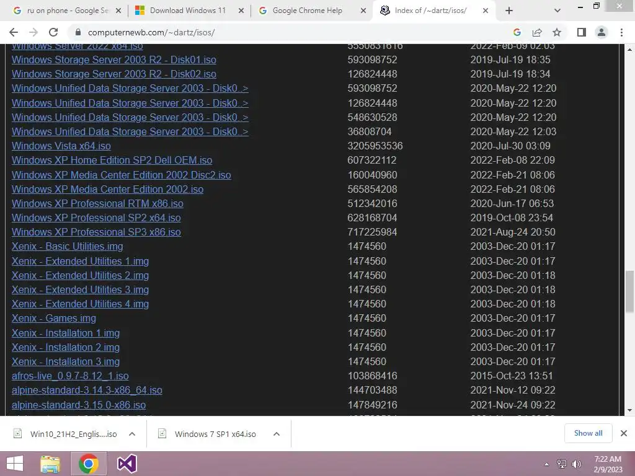This screenshot has width=635, height=476.
Task: Close the 'Google Chrome Help' tab
Action: click(363, 11)
